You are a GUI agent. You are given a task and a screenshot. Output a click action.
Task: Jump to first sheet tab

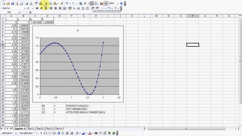(x=2, y=128)
